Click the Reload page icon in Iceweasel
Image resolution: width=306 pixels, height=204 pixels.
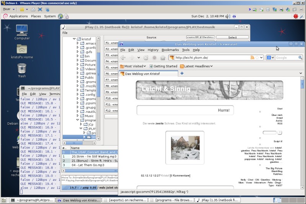[x=146, y=58]
